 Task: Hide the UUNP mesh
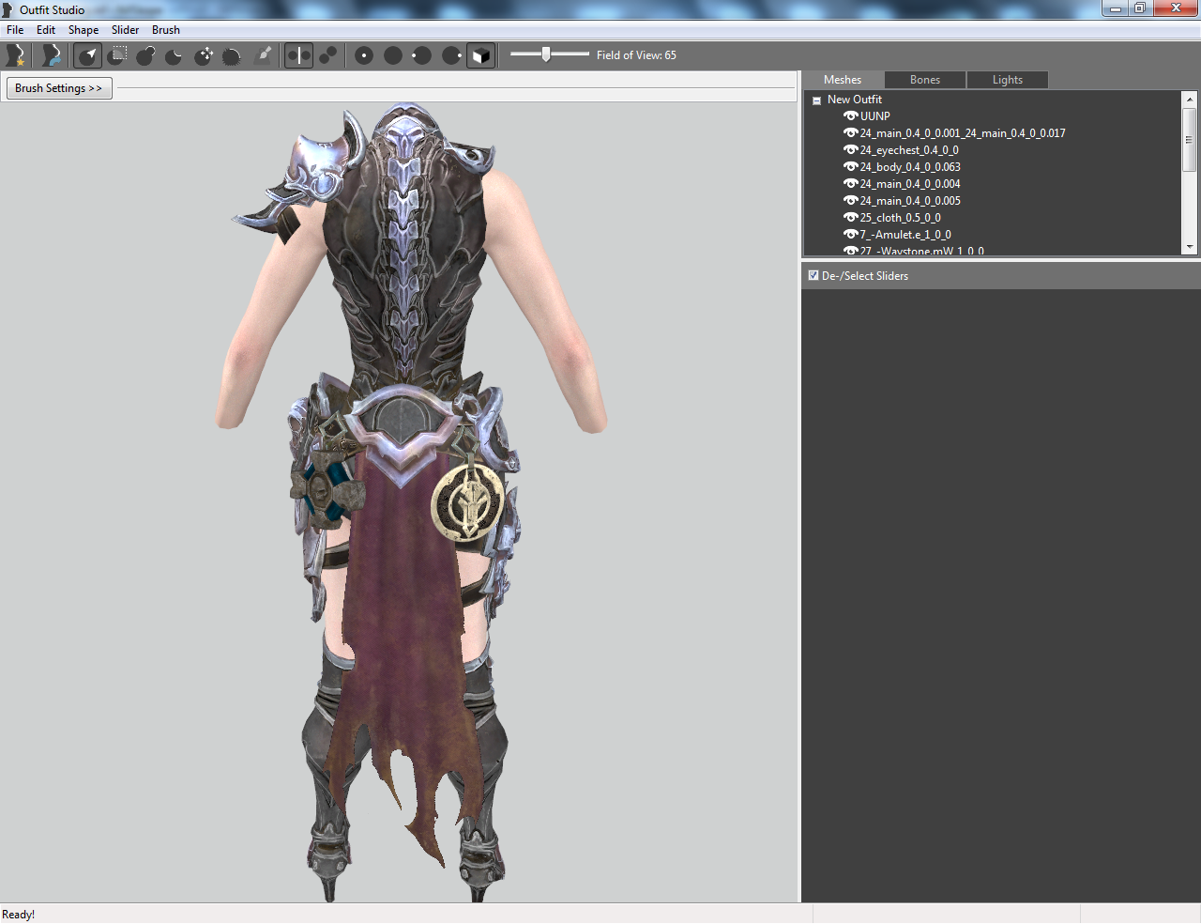coord(850,116)
